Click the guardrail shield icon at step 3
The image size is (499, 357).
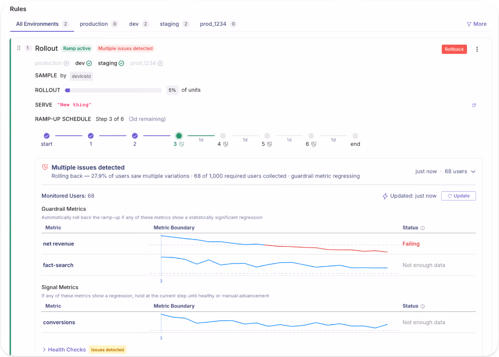[x=182, y=144]
